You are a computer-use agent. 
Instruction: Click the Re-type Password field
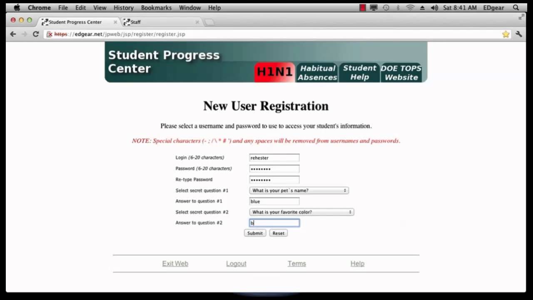[x=274, y=180]
